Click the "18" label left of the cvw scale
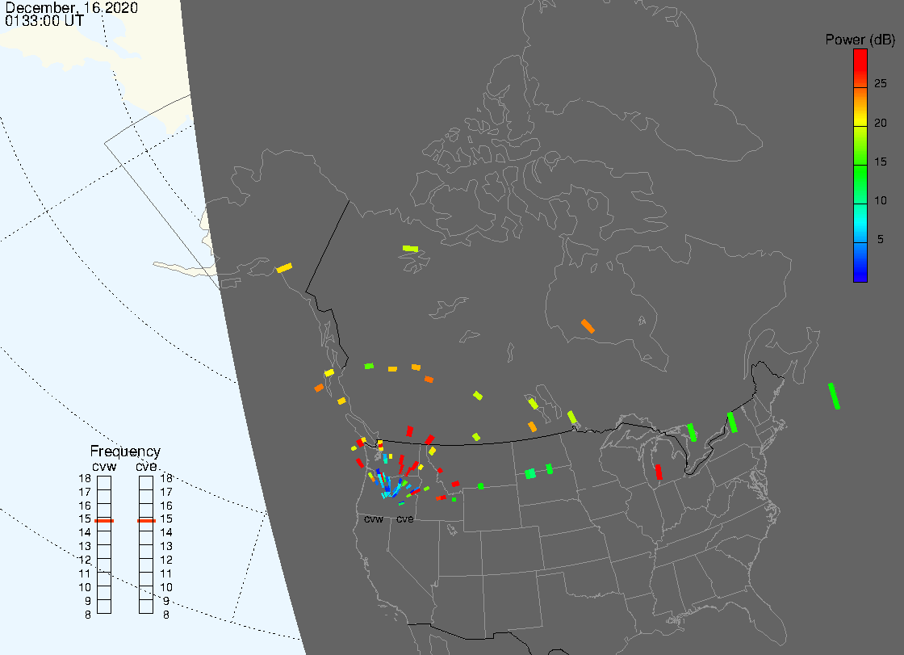The height and width of the screenshot is (655, 904). pyautogui.click(x=85, y=478)
